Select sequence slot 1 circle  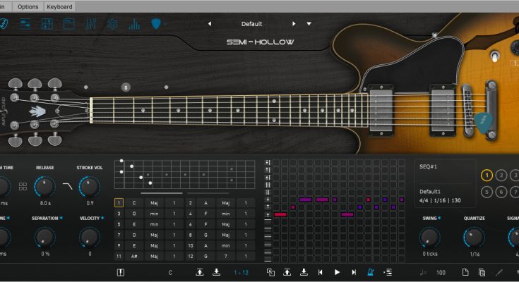click(487, 176)
